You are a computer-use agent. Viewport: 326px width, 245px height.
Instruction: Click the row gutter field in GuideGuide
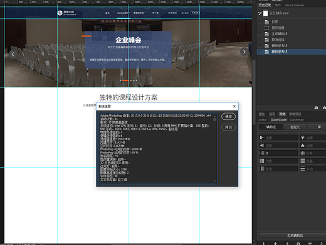click(x=313, y=168)
